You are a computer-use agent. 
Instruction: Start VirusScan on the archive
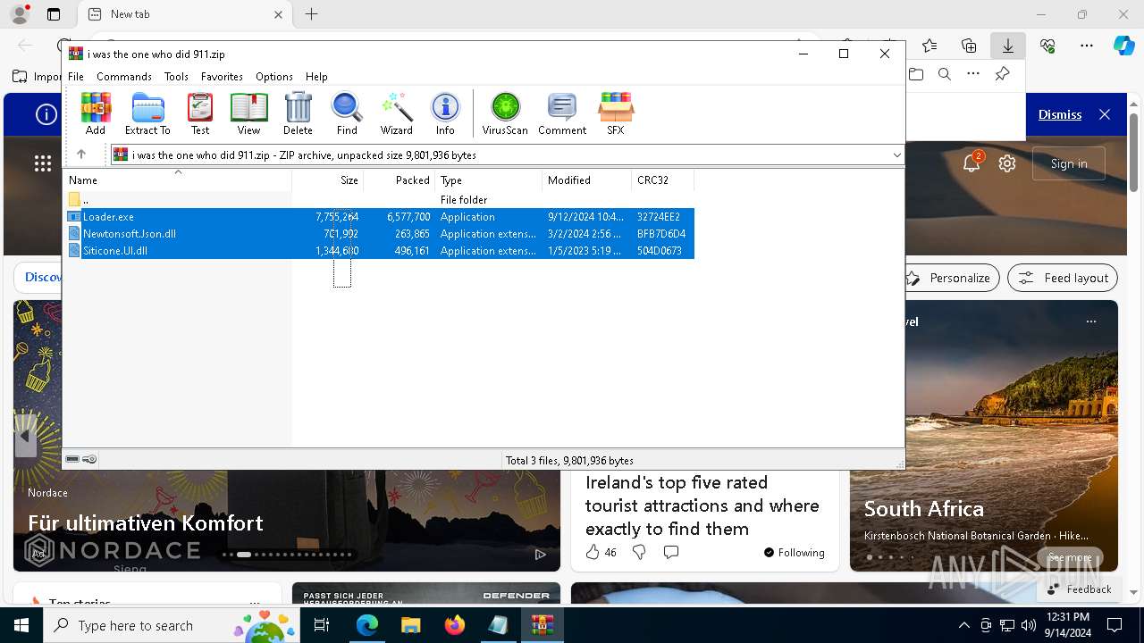505,113
